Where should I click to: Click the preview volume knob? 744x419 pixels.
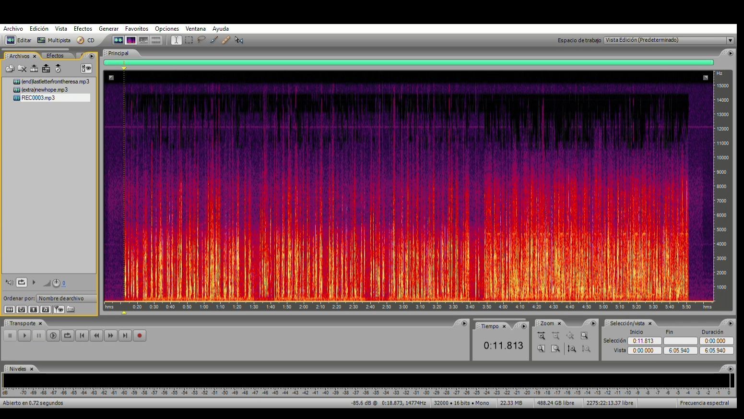point(56,283)
